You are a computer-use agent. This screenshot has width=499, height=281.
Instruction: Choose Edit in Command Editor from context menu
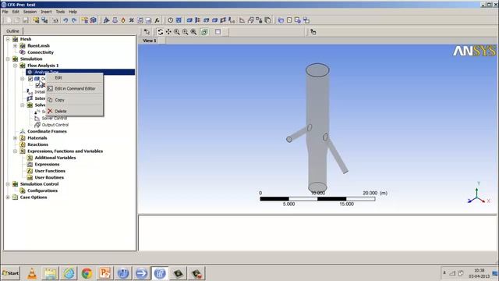coord(75,88)
